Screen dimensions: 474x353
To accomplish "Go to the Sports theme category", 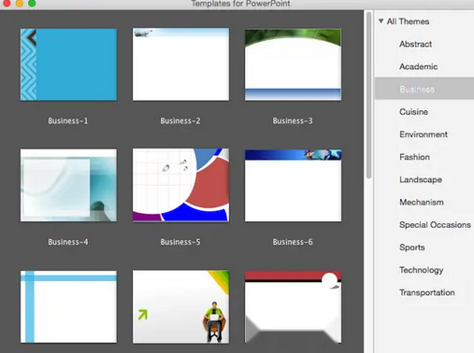I will tap(412, 247).
